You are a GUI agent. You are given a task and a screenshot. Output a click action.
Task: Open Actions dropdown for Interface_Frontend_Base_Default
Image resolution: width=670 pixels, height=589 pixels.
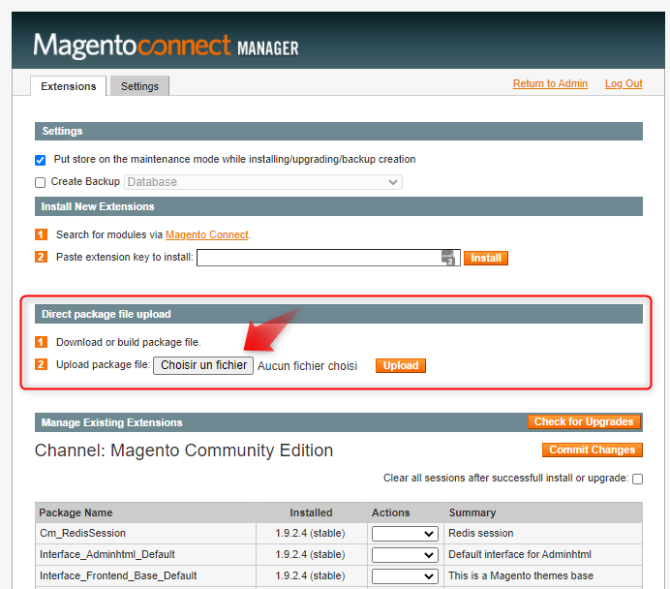[x=405, y=576]
